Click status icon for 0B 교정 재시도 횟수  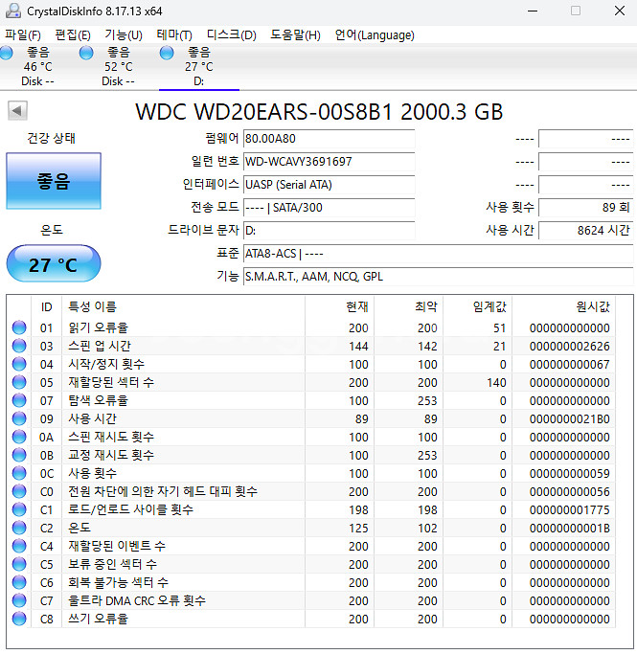coord(19,455)
